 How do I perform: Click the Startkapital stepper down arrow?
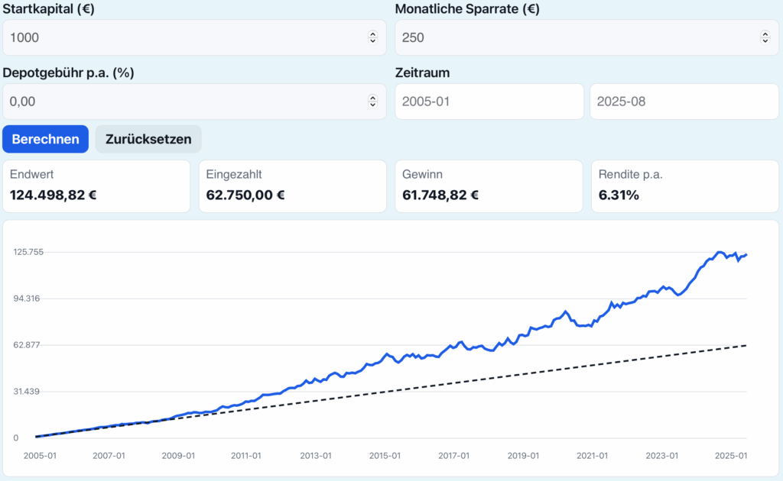click(373, 40)
